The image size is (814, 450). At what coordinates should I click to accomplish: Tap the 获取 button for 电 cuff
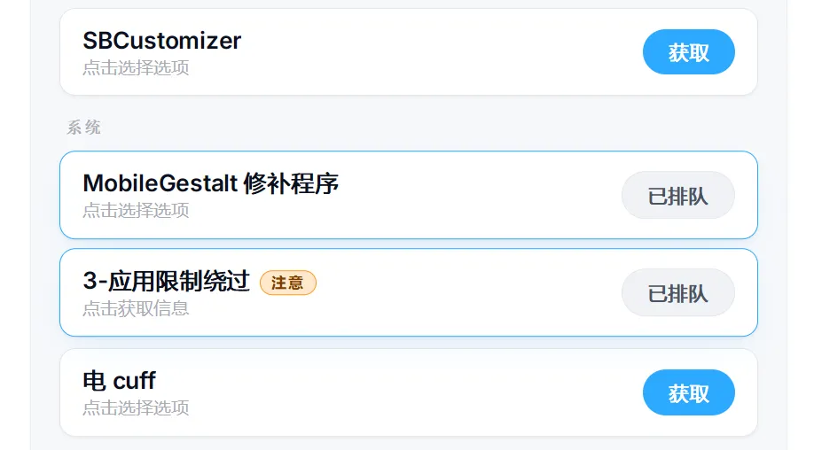pyautogui.click(x=688, y=393)
